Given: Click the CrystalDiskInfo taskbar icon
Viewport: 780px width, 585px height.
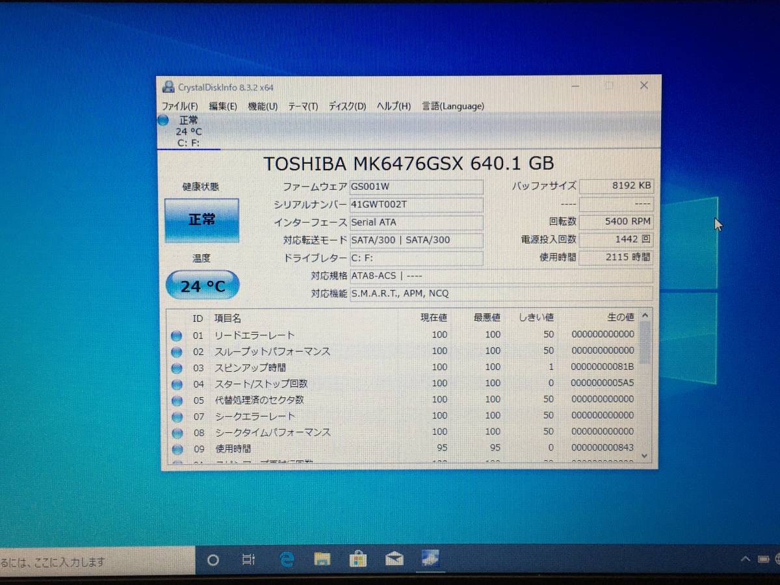Looking at the screenshot, I should 430,558.
